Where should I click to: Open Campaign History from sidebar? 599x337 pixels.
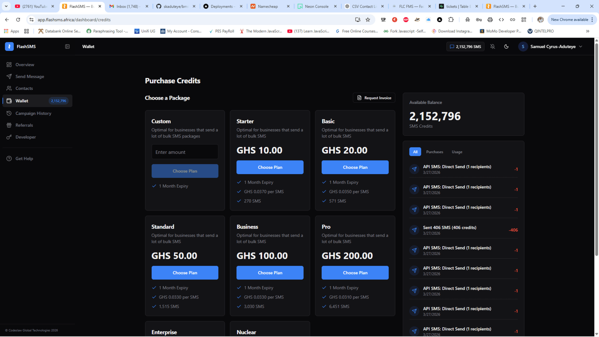(x=33, y=113)
